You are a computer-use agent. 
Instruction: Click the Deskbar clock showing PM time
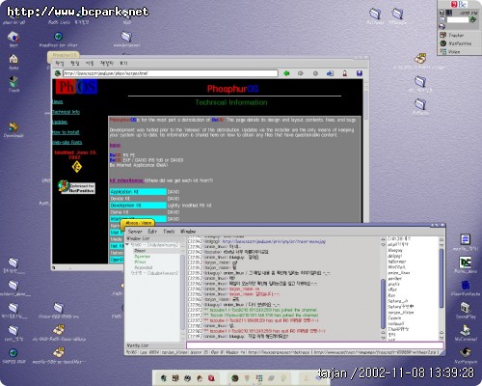pos(468,13)
